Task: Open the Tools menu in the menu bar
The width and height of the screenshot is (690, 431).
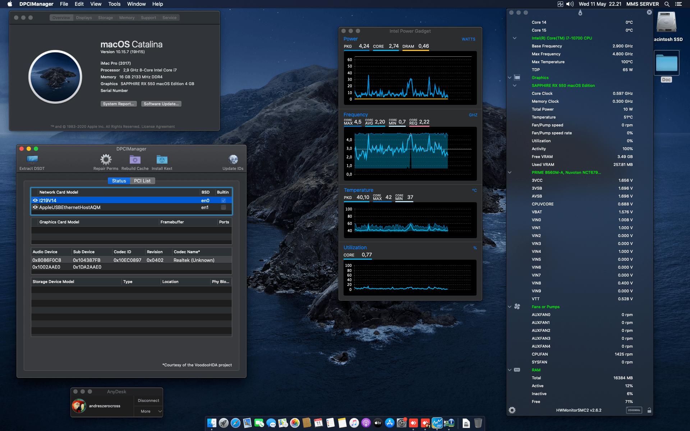Action: 114,4
